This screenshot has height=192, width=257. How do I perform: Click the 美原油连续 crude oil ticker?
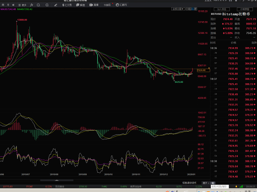pos(136,186)
